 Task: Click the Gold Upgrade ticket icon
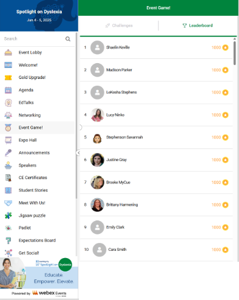click(8, 78)
